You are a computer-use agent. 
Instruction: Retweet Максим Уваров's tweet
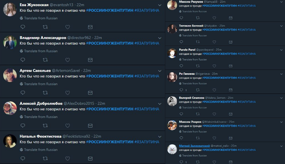coord(198,138)
